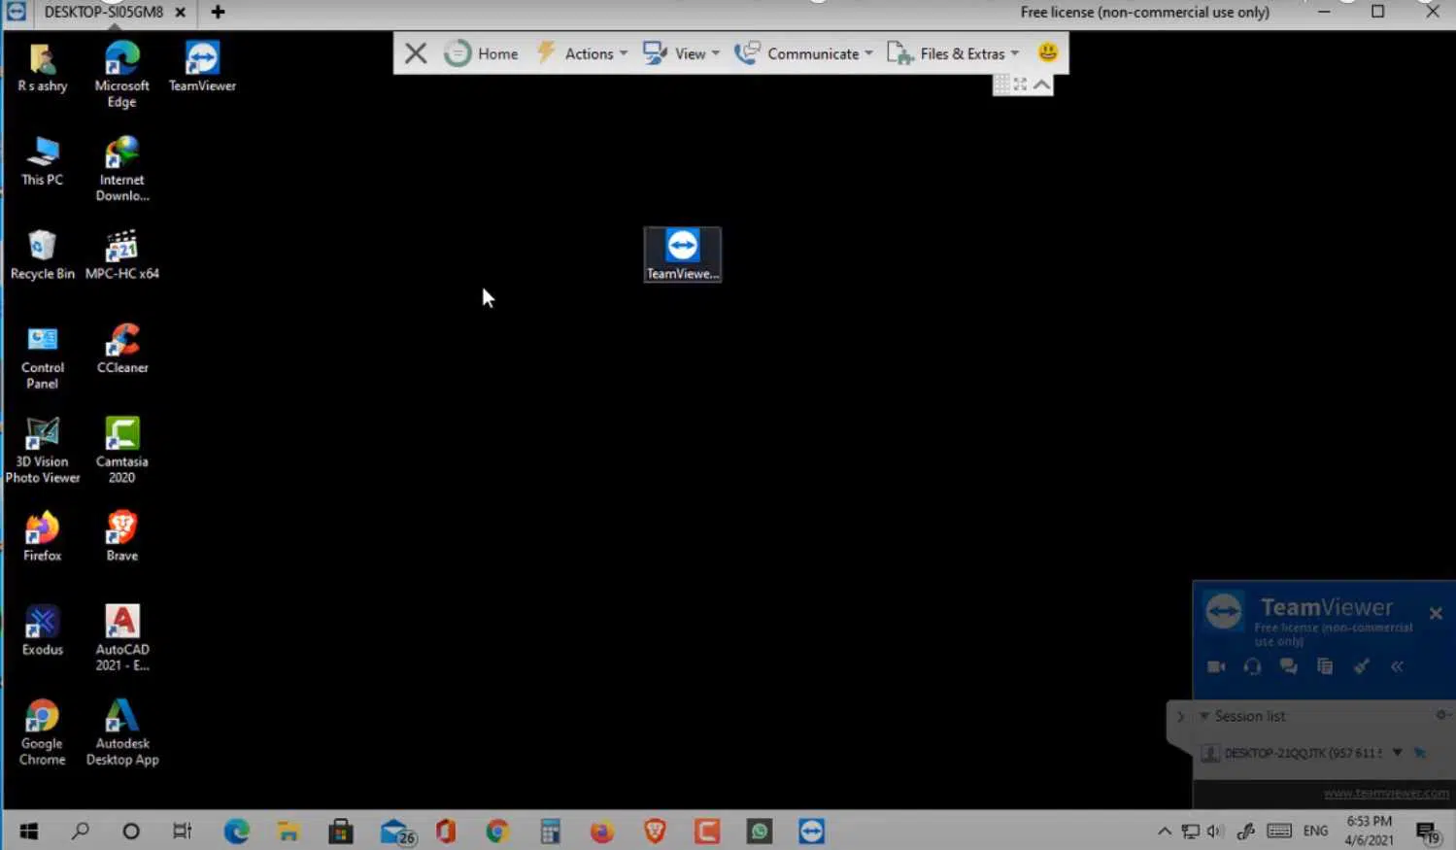Open volume control in system tray

pos(1214,831)
